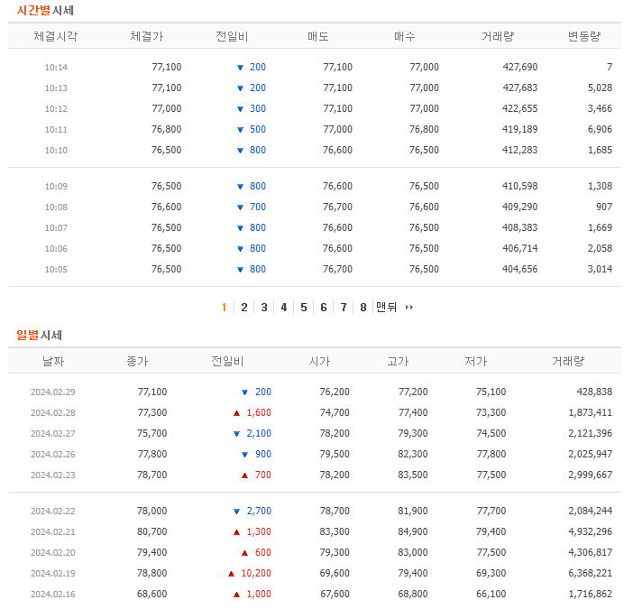Click daily volume 1,873,411
This screenshot has height=609, width=624.
(590, 412)
